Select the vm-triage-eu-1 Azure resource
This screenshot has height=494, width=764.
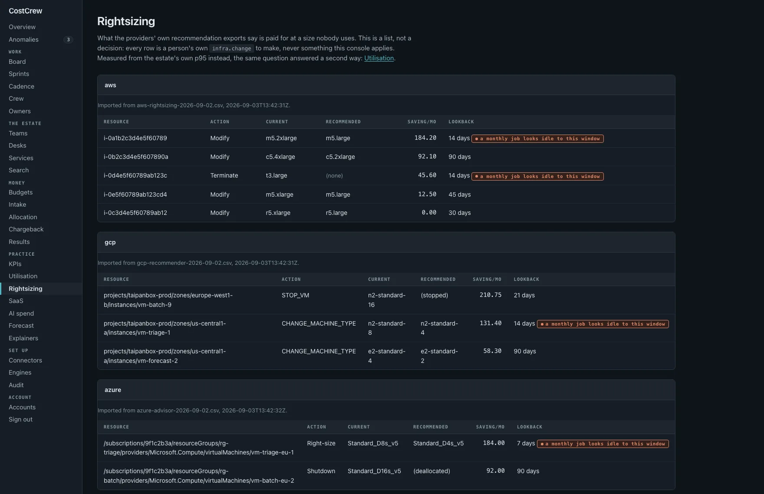pyautogui.click(x=199, y=448)
